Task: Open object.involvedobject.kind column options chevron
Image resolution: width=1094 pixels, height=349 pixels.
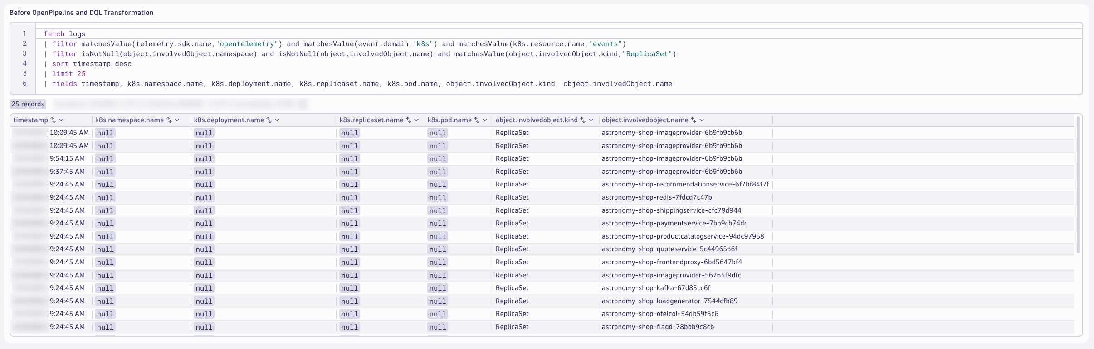Action: point(591,120)
